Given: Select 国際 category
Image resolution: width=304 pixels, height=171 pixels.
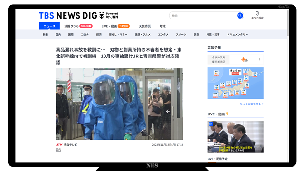Looking at the screenshot, I should [71, 35].
